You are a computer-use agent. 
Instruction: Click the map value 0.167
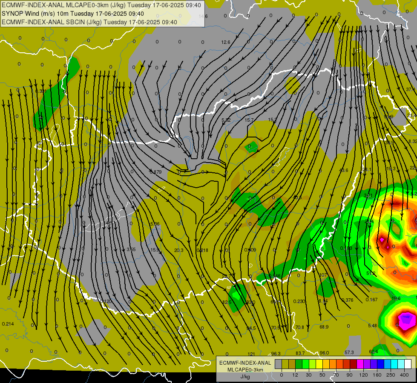[371, 300]
